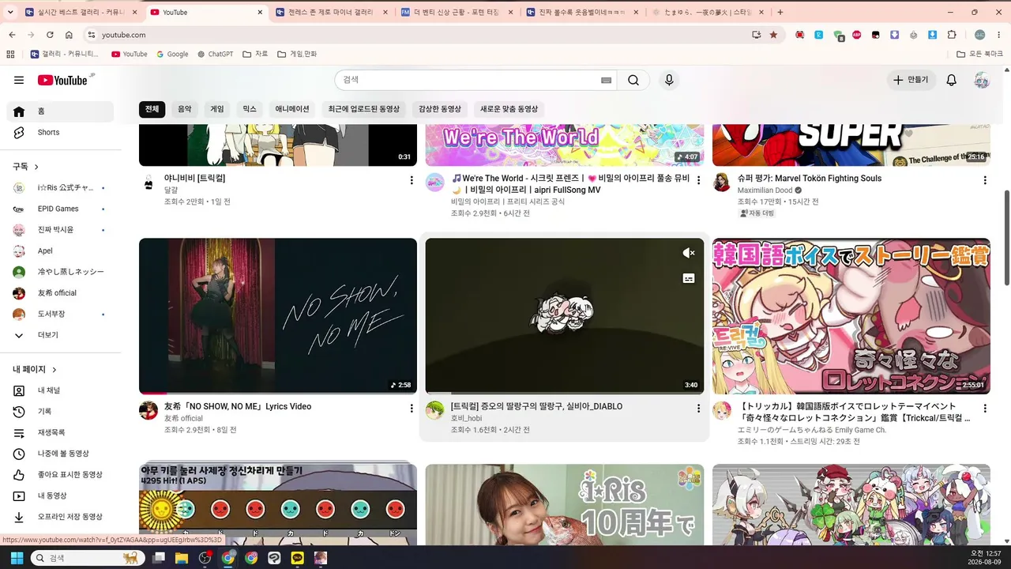Image resolution: width=1011 pixels, height=569 pixels.
Task: Unmute the previewing 트릭컬 DIABLO video
Action: pos(689,253)
